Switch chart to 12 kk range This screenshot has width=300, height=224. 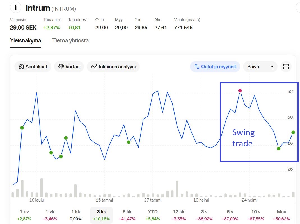point(178,215)
